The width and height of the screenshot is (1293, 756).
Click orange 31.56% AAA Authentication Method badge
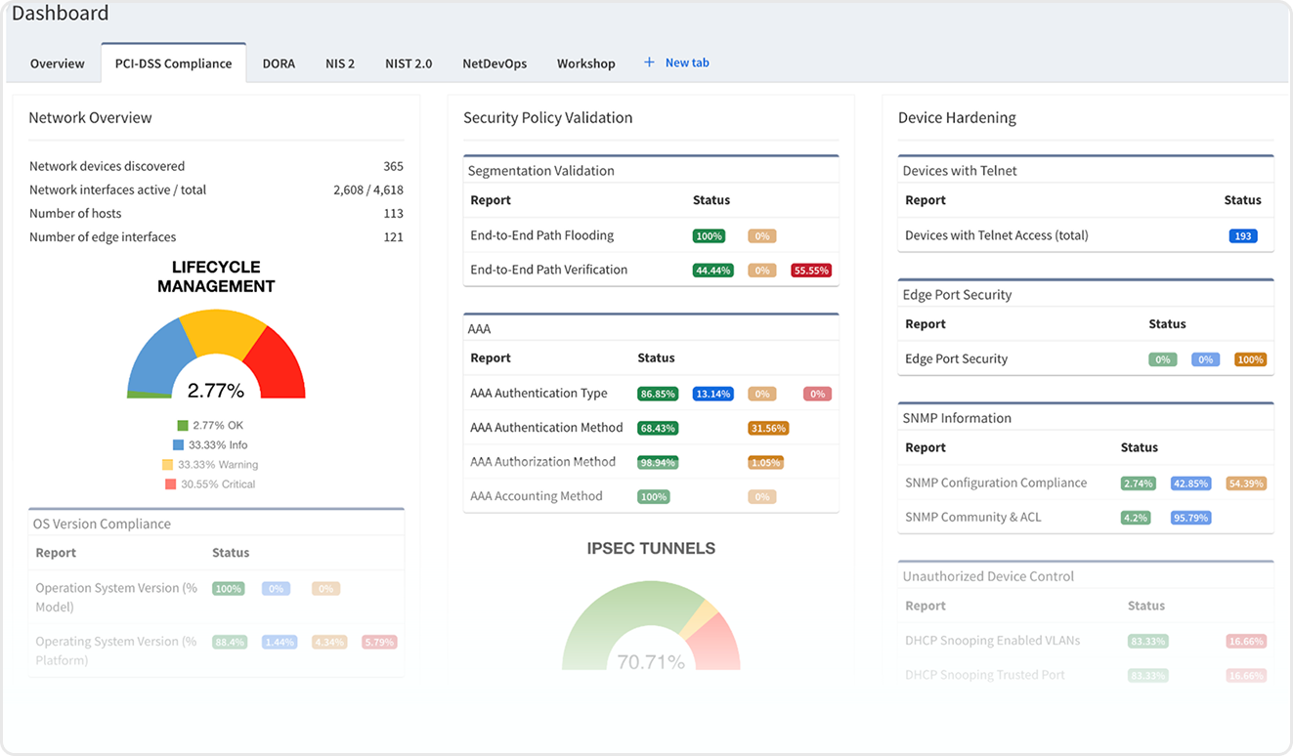pos(768,428)
